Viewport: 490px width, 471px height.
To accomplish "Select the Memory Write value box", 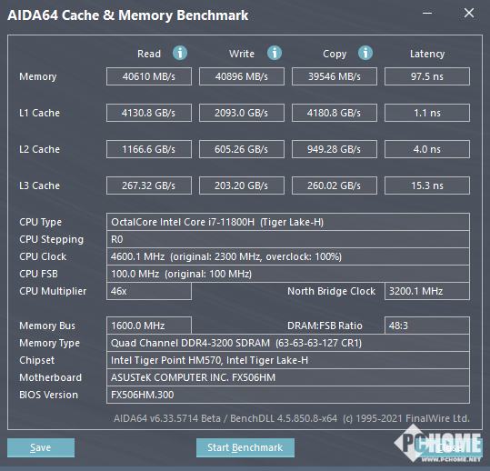I will point(242,76).
